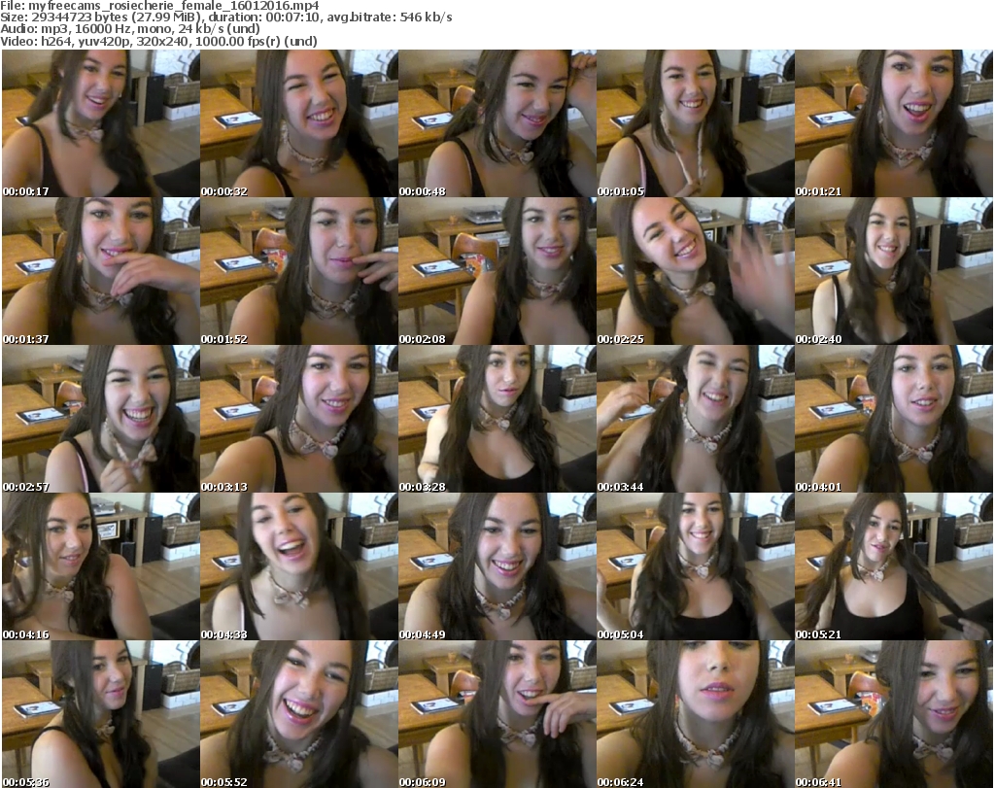Select the thumbnail stamped 00:00:32
The width and height of the screenshot is (995, 788).
click(299, 123)
